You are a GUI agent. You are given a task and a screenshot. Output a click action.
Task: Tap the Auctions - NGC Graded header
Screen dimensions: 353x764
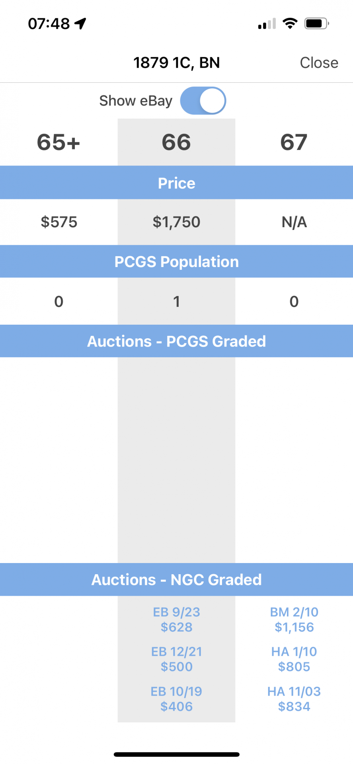[x=176, y=579]
